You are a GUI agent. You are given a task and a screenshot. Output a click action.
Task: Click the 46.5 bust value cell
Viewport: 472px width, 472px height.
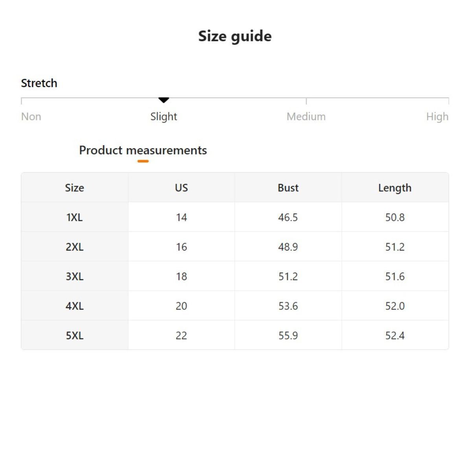point(288,217)
